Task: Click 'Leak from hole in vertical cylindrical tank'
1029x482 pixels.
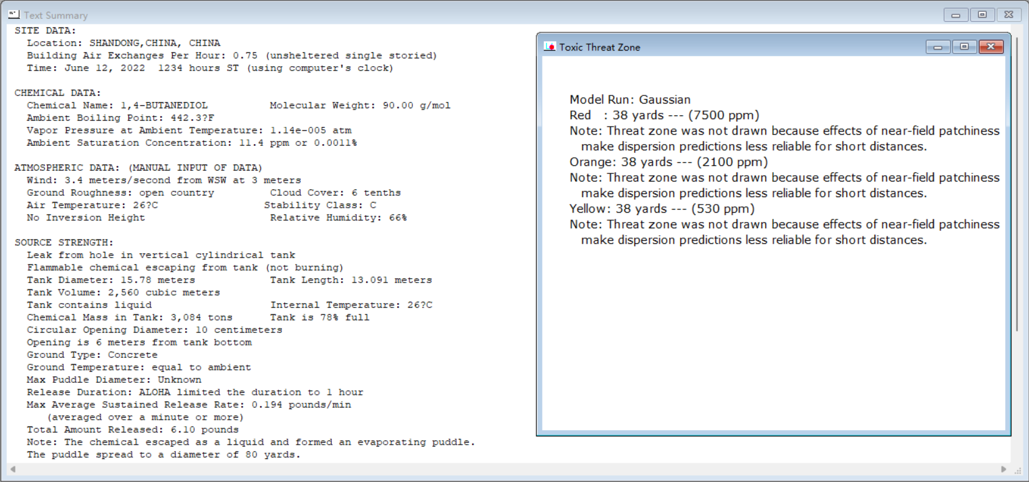Action: coord(161,255)
